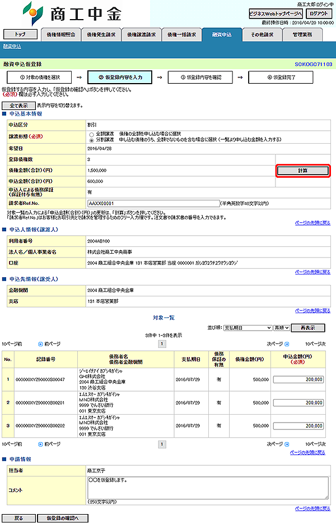Open the その他請求 tab
This screenshot has height=527, width=336.
262,35
